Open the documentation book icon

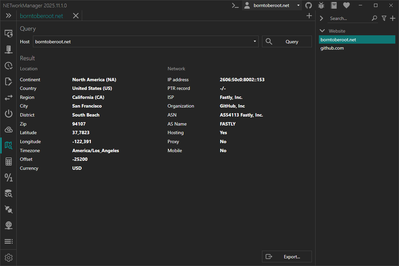pos(334,5)
